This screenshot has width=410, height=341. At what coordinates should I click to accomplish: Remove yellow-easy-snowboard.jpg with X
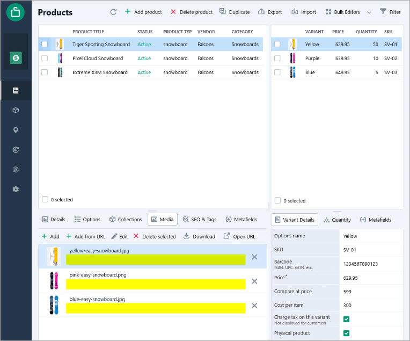(254, 257)
